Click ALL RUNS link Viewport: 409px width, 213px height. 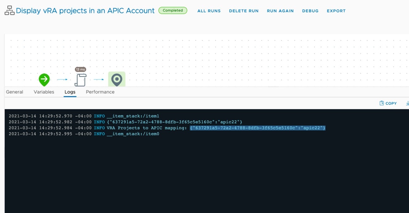click(x=209, y=11)
